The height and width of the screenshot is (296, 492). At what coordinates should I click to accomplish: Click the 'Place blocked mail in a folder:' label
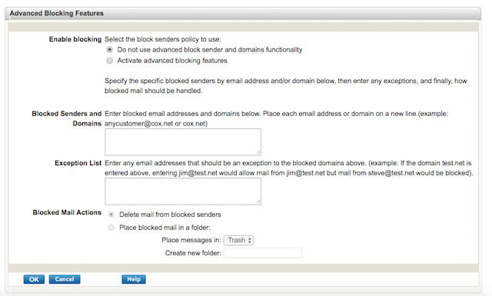click(x=165, y=228)
